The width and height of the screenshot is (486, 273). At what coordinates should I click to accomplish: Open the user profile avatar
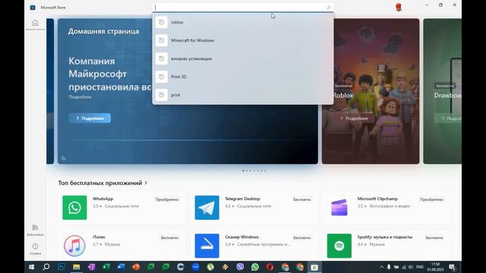point(399,7)
